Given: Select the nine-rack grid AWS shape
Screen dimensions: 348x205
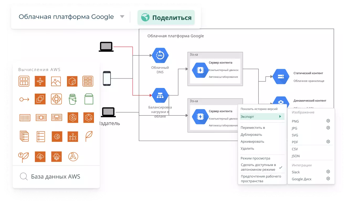Looking at the screenshot, I should 88,81.
